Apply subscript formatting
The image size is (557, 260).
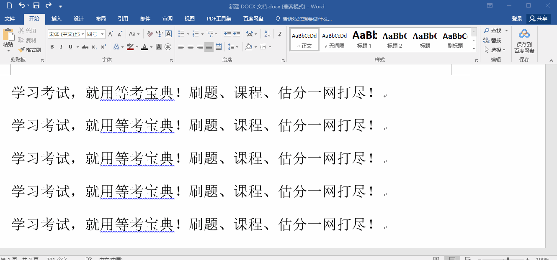94,47
